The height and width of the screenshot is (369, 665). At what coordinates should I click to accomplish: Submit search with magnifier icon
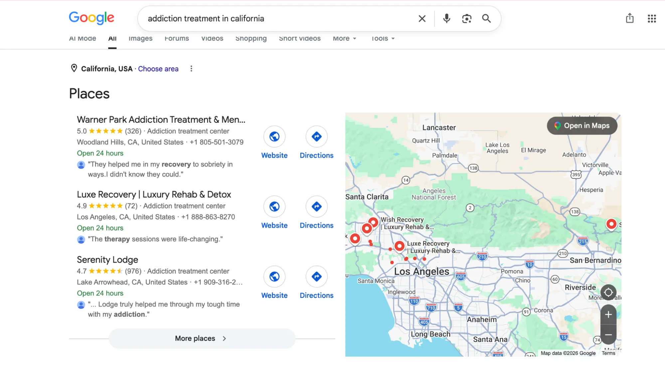click(486, 19)
